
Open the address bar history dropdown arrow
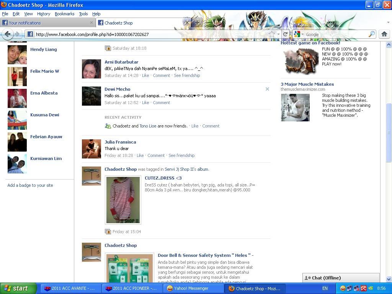278,34
